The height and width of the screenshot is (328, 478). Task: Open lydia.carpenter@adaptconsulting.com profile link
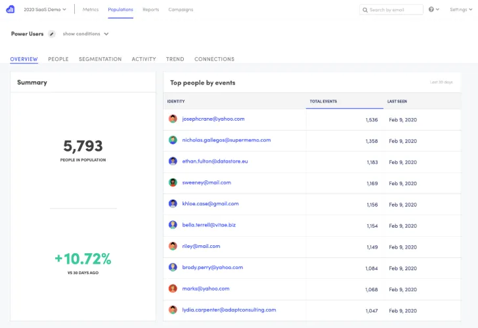click(x=228, y=310)
